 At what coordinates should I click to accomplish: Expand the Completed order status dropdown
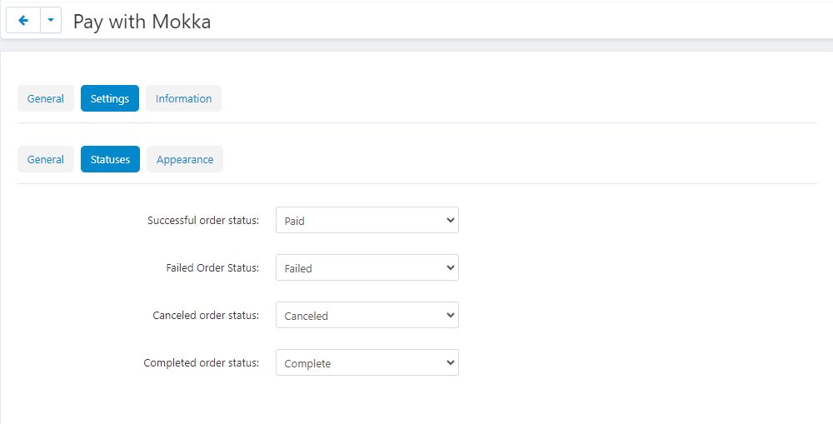(x=367, y=363)
